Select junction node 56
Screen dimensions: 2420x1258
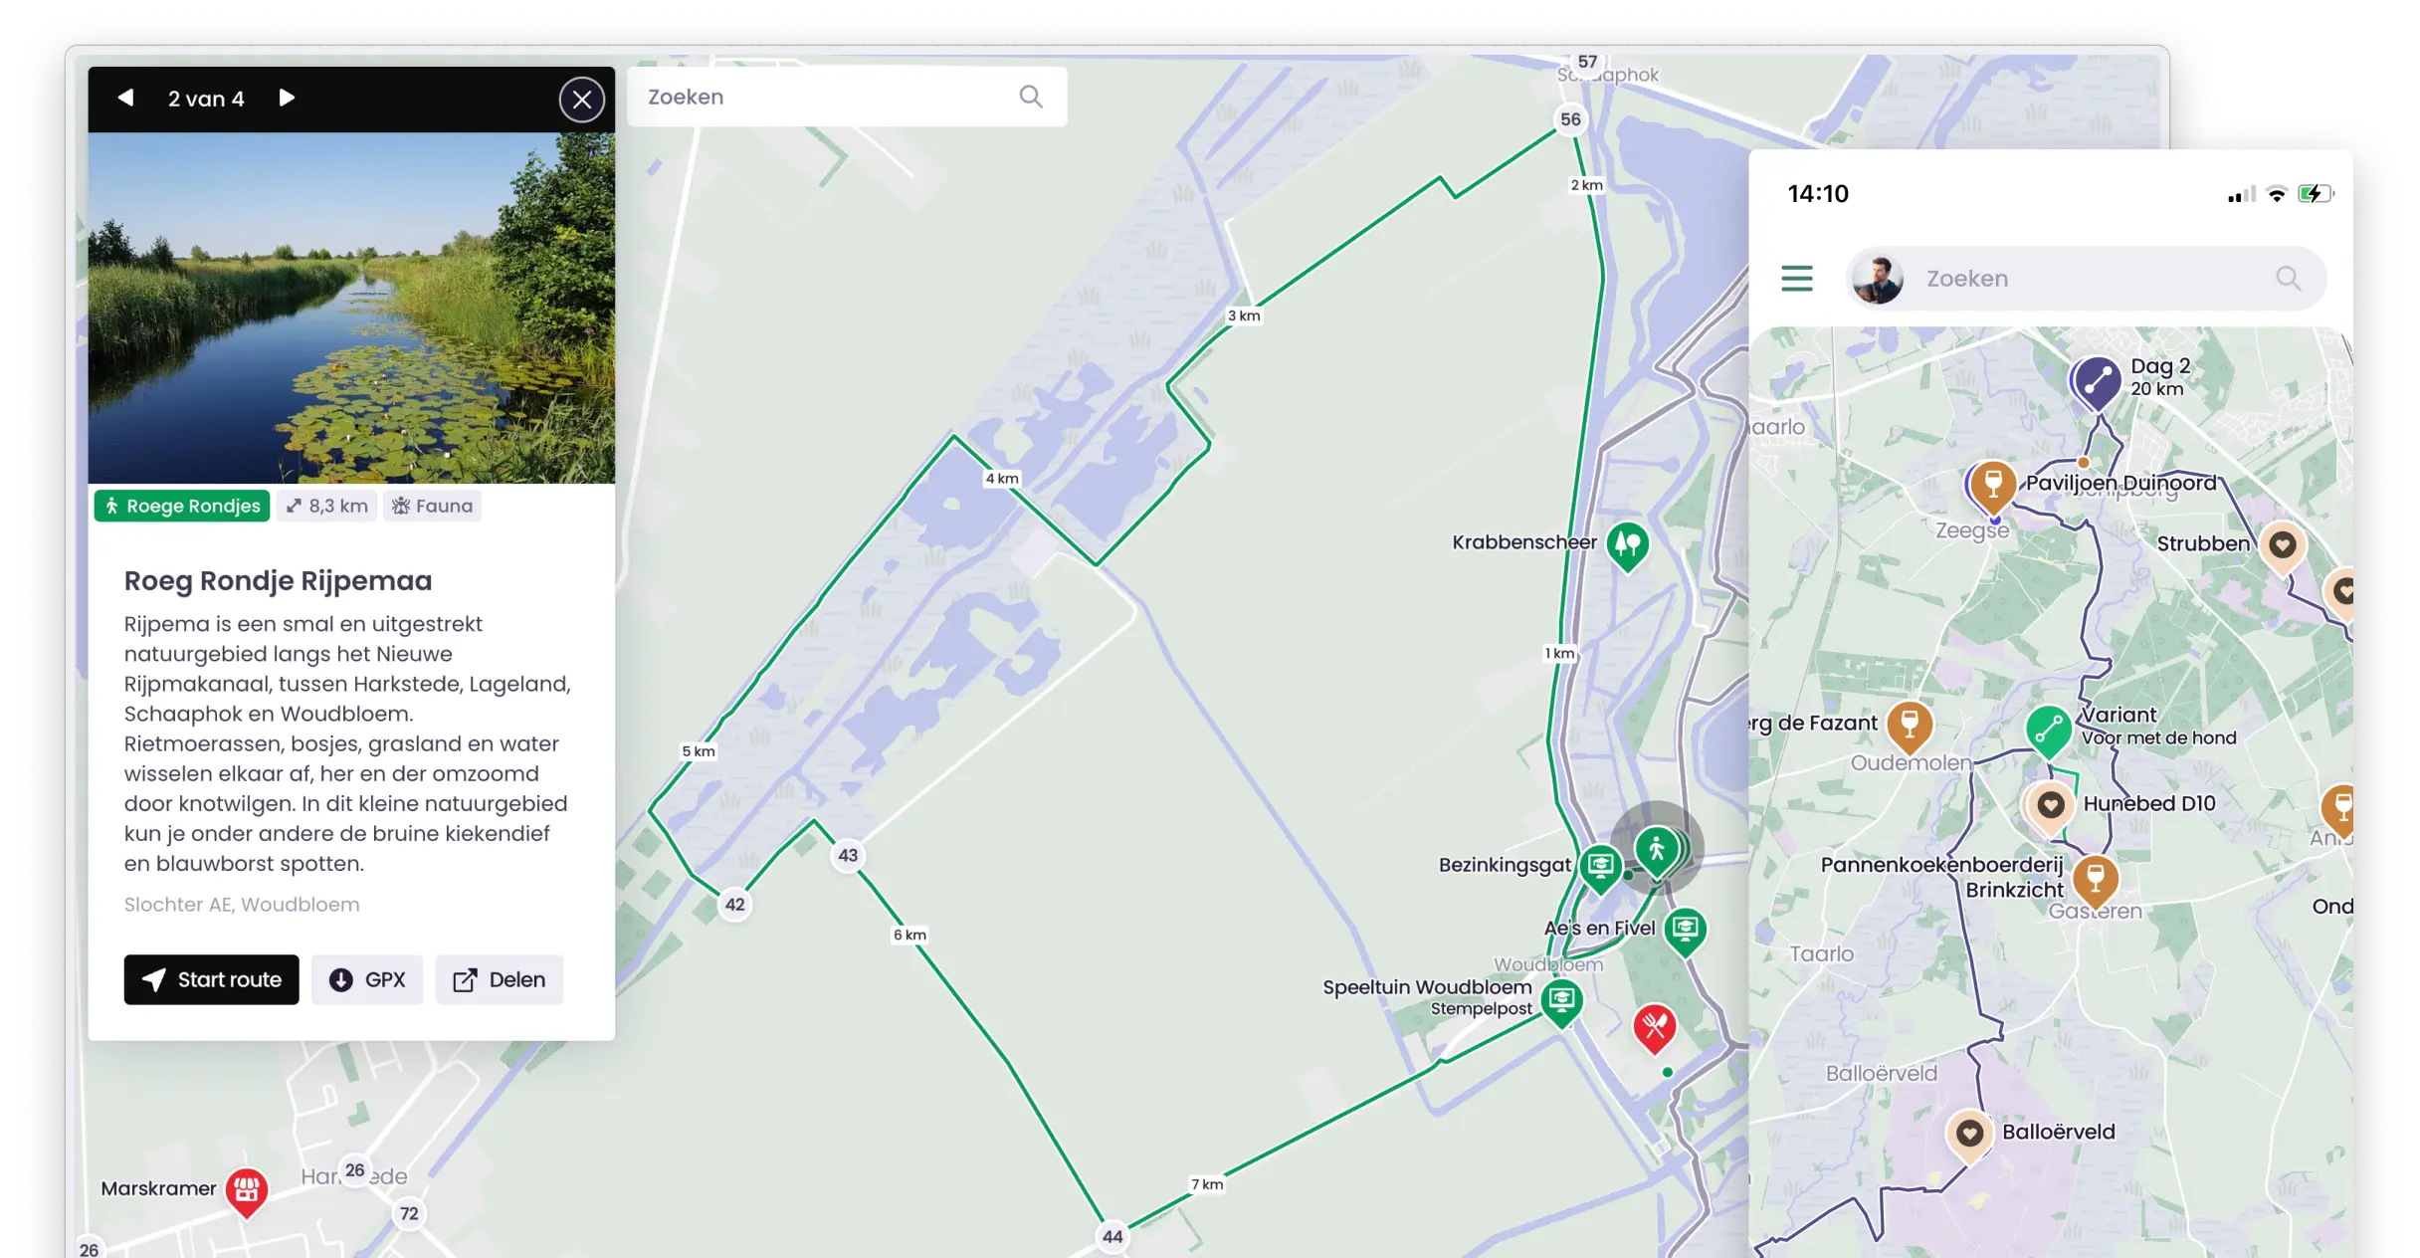pyautogui.click(x=1570, y=119)
